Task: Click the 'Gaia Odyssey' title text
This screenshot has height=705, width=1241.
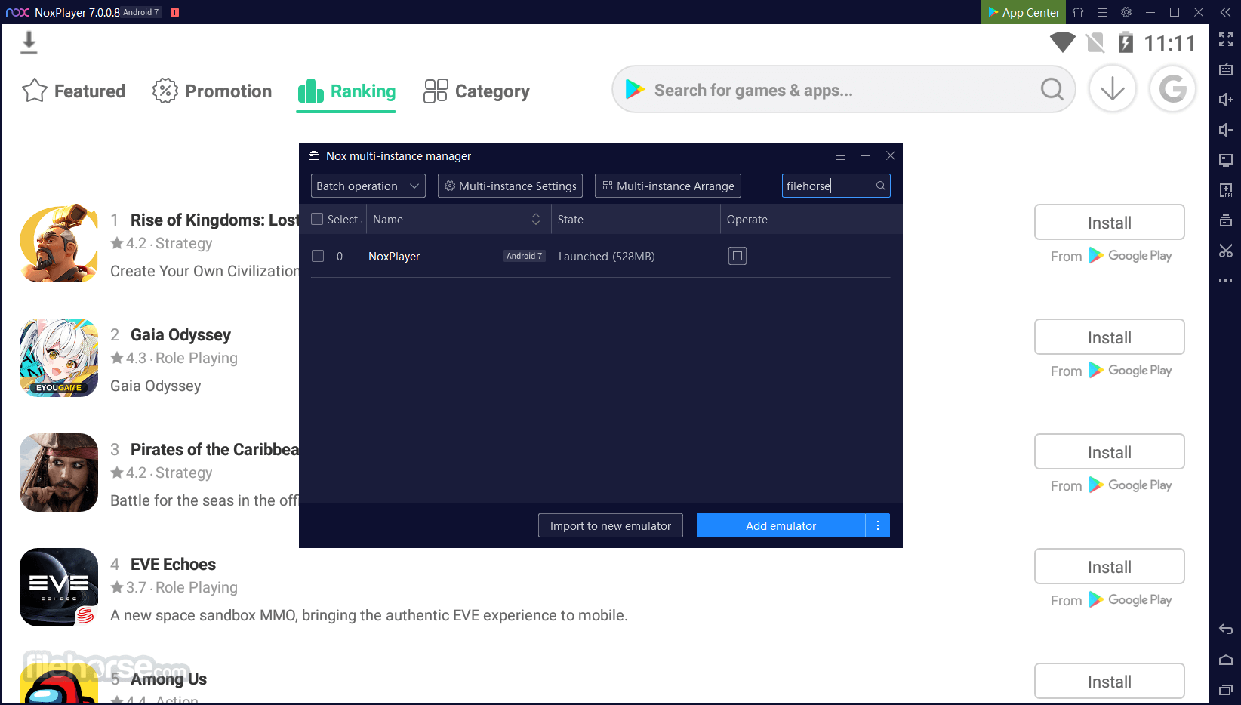Action: 180,334
